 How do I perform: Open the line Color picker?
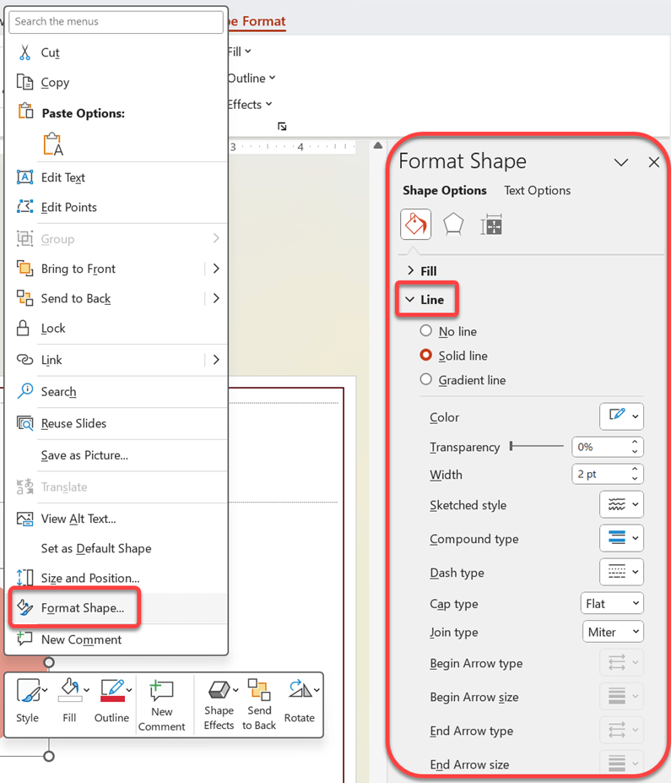[x=621, y=416]
